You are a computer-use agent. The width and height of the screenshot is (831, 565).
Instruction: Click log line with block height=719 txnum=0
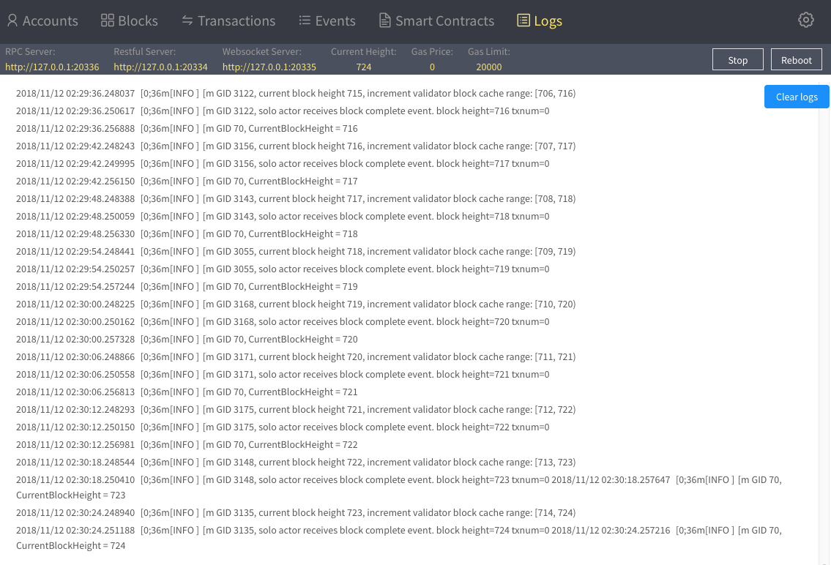click(283, 269)
